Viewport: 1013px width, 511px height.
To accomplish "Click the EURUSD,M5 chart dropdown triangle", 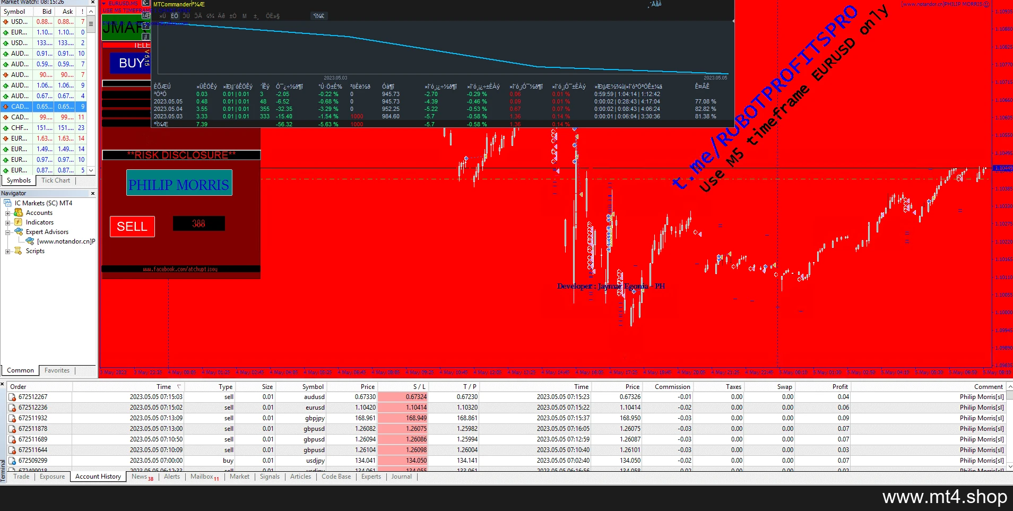I will (x=104, y=4).
